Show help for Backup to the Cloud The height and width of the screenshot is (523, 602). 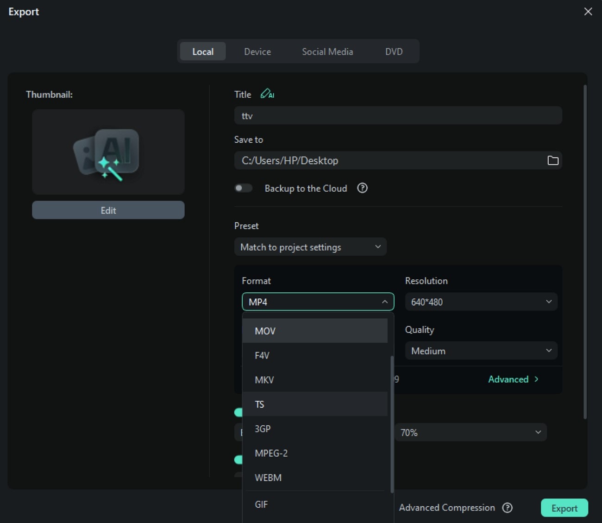point(362,188)
